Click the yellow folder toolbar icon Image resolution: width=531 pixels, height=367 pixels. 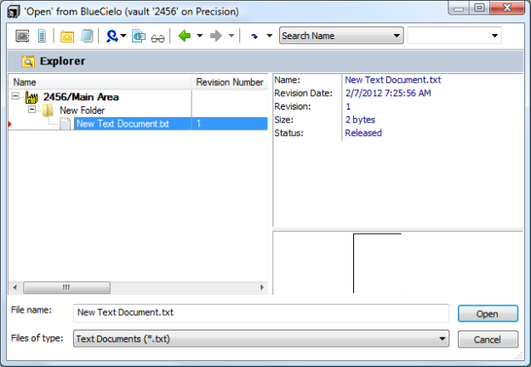pos(67,37)
